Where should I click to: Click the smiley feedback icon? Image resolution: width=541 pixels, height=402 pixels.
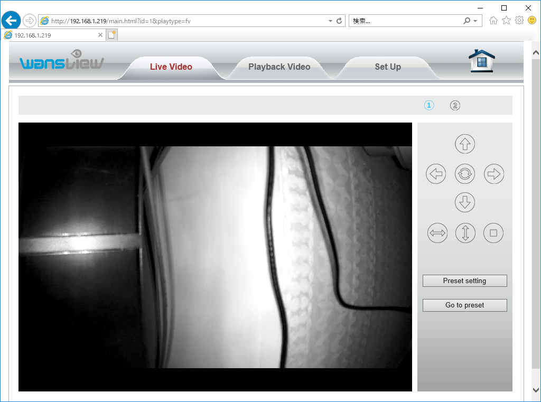pos(532,21)
